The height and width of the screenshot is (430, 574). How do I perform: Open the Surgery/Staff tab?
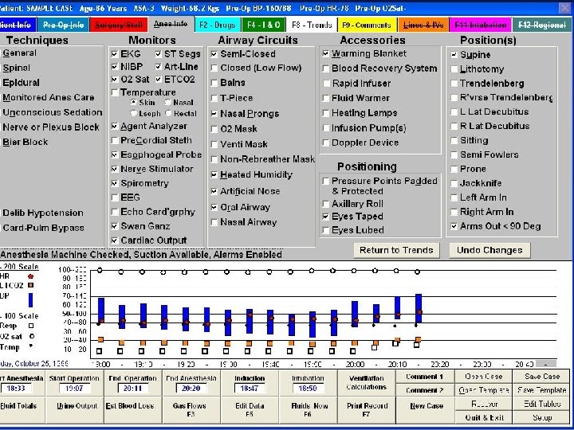[x=119, y=25]
